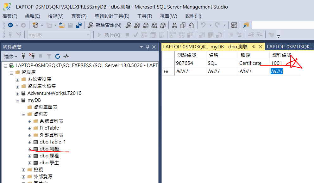This screenshot has height=183, width=314.
Task: Open the 說明(H) menu
Action: 193,16
